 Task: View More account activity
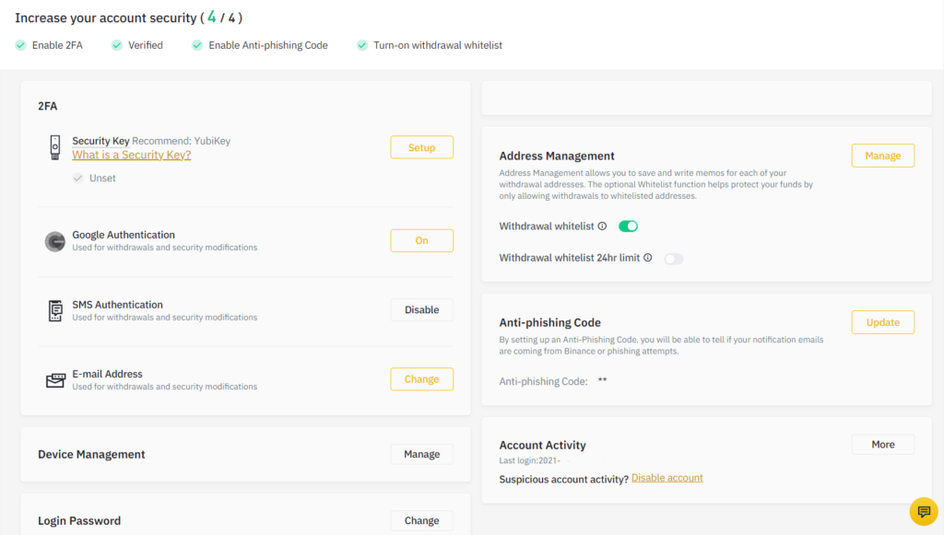tap(882, 445)
